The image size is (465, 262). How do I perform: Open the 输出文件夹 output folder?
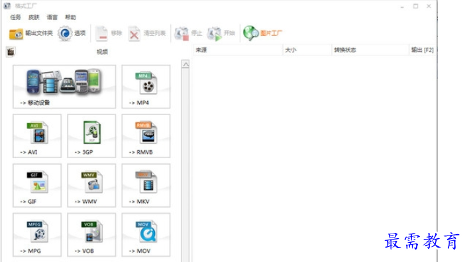point(31,33)
